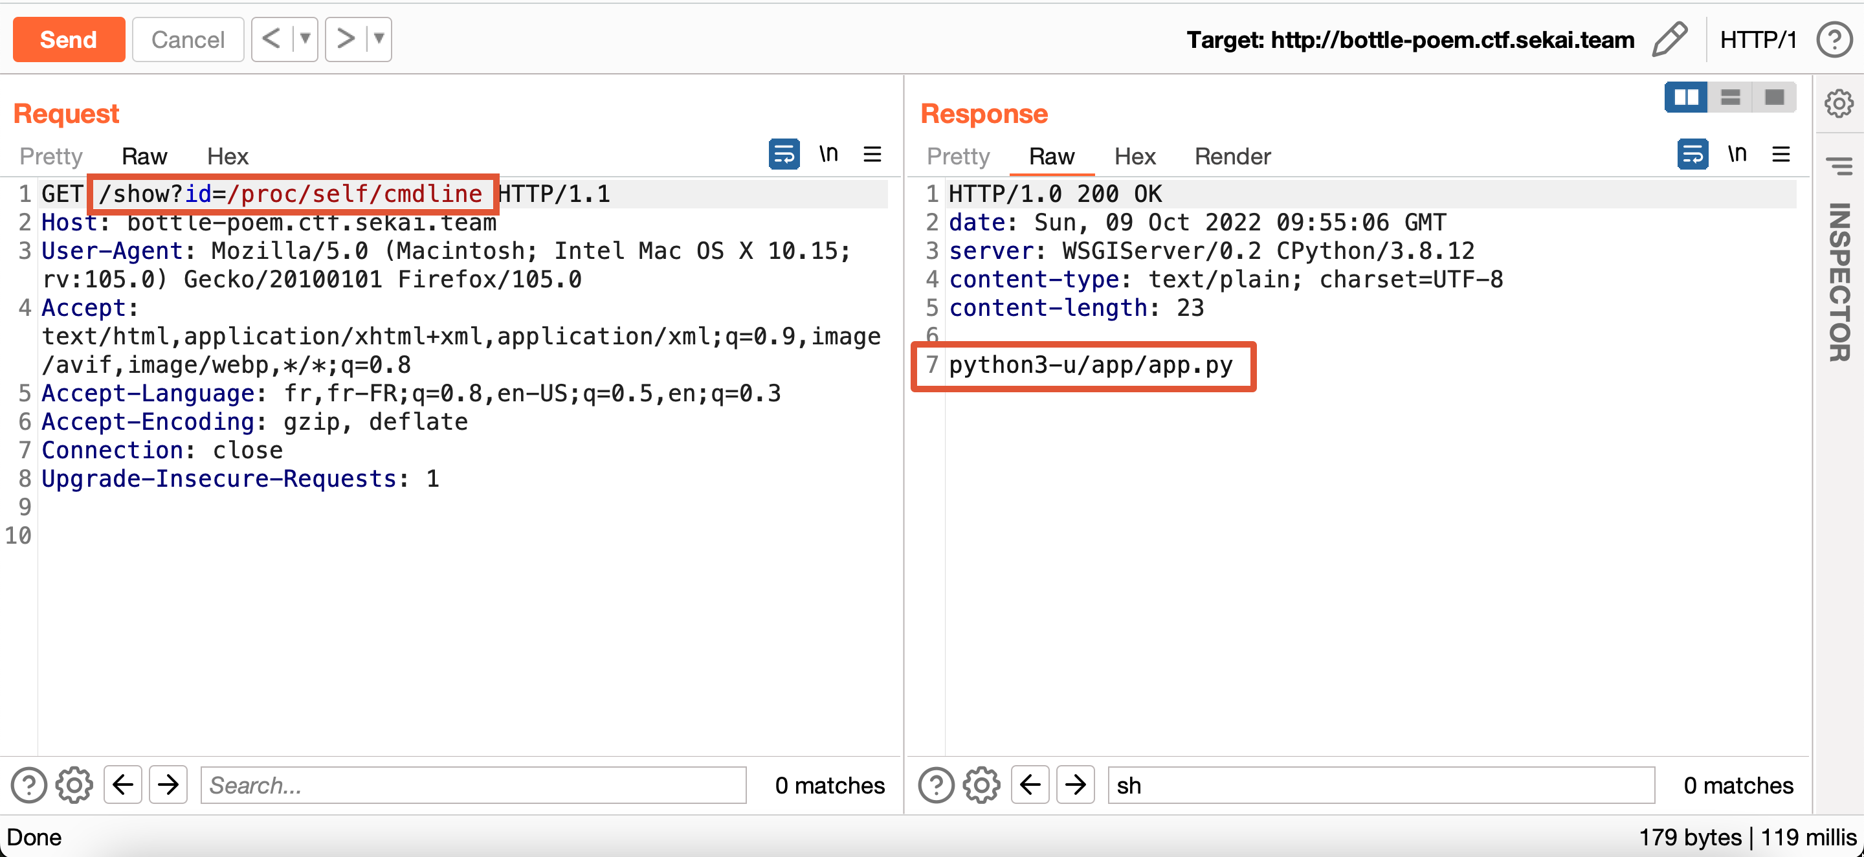The height and width of the screenshot is (857, 1864).
Task: Click Response search field containing 'sh'
Action: point(1381,785)
